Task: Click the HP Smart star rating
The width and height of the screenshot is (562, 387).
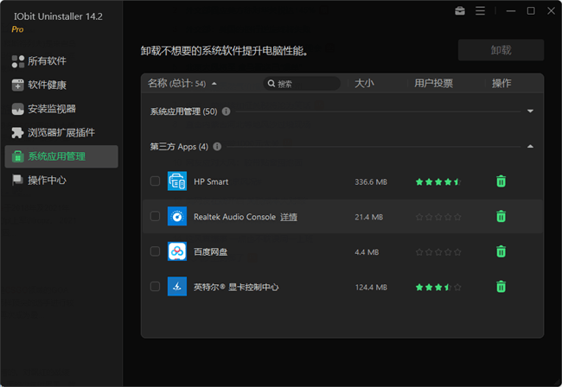Action: (438, 182)
